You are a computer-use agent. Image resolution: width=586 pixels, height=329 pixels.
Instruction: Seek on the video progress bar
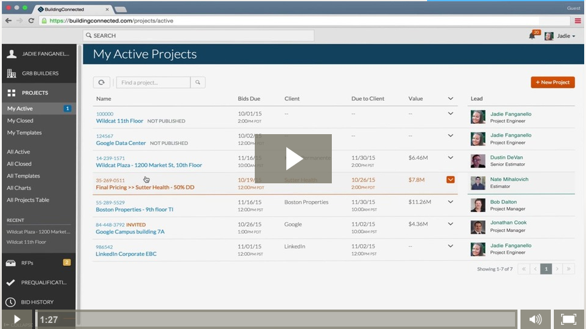[276, 319]
